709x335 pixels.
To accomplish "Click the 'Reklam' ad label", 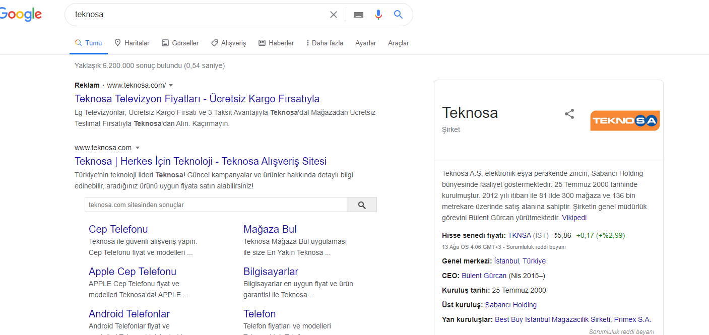I will (87, 85).
